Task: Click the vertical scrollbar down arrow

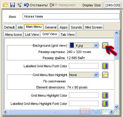Action: 117,107
